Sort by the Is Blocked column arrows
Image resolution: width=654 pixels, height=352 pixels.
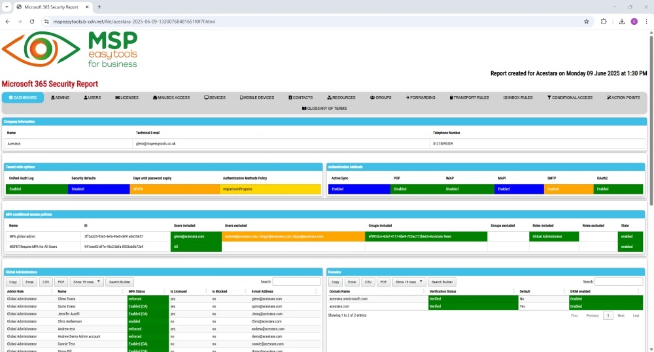point(246,291)
